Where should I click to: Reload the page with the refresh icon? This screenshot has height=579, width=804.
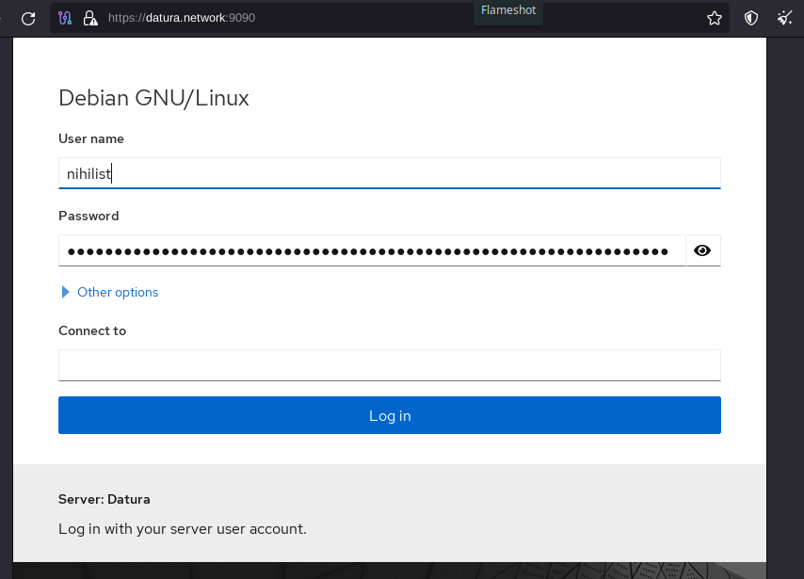pyautogui.click(x=28, y=19)
